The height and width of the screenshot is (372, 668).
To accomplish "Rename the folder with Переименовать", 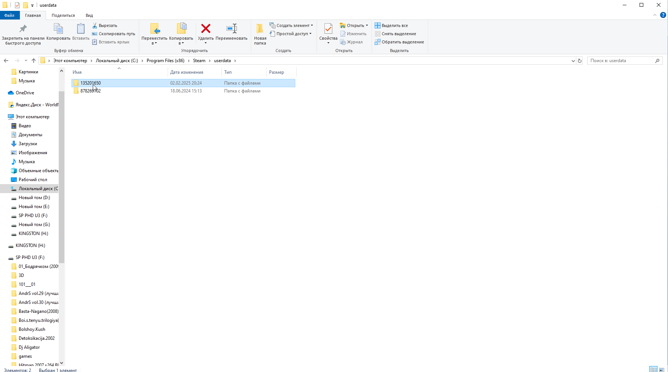I will [x=232, y=32].
